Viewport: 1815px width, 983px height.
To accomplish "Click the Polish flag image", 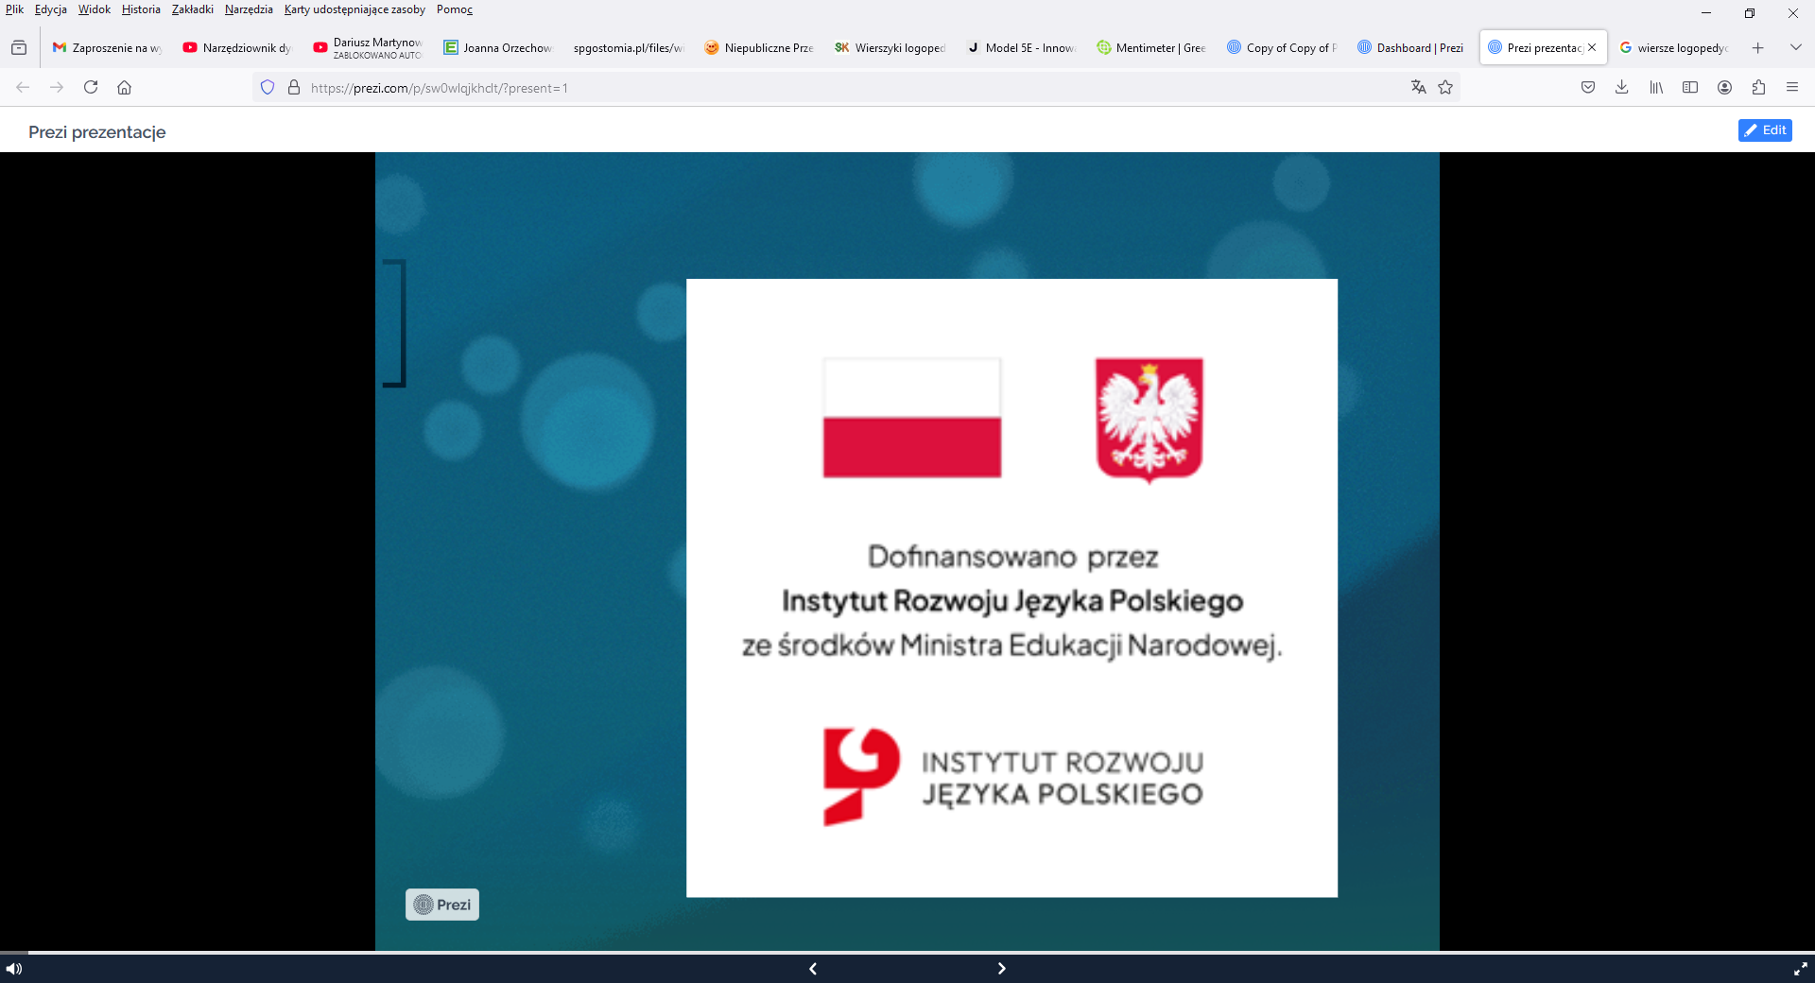I will 912,418.
